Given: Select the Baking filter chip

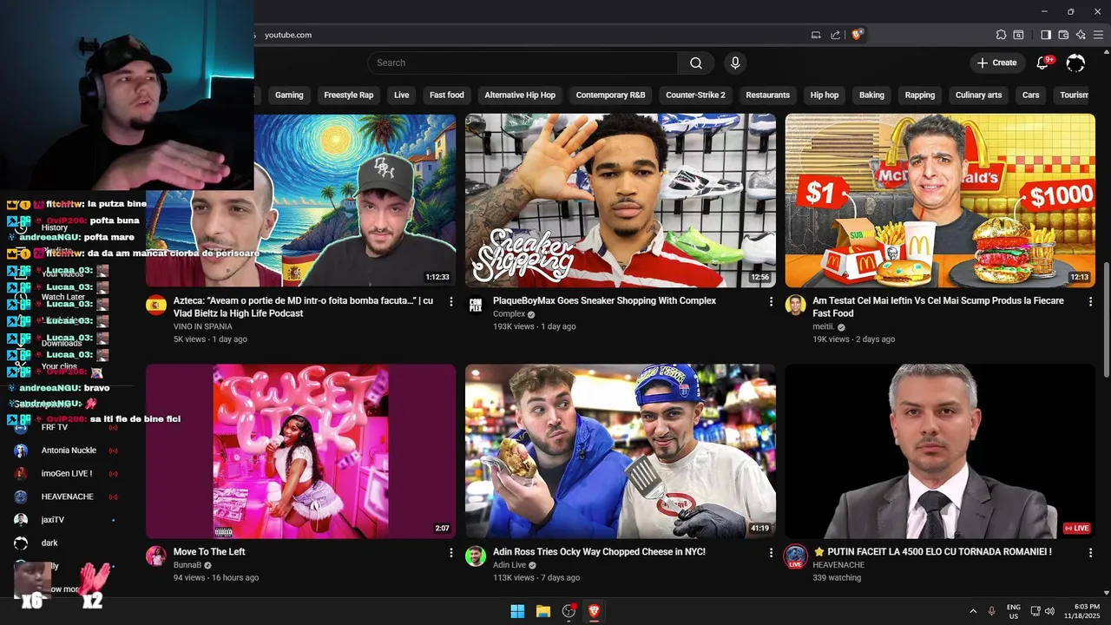Looking at the screenshot, I should tap(871, 95).
